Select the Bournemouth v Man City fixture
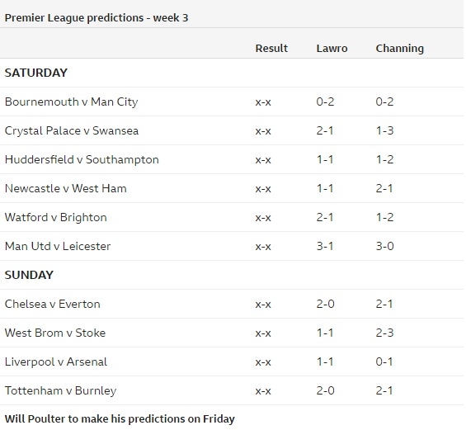This screenshot has height=430, width=466. (x=71, y=102)
